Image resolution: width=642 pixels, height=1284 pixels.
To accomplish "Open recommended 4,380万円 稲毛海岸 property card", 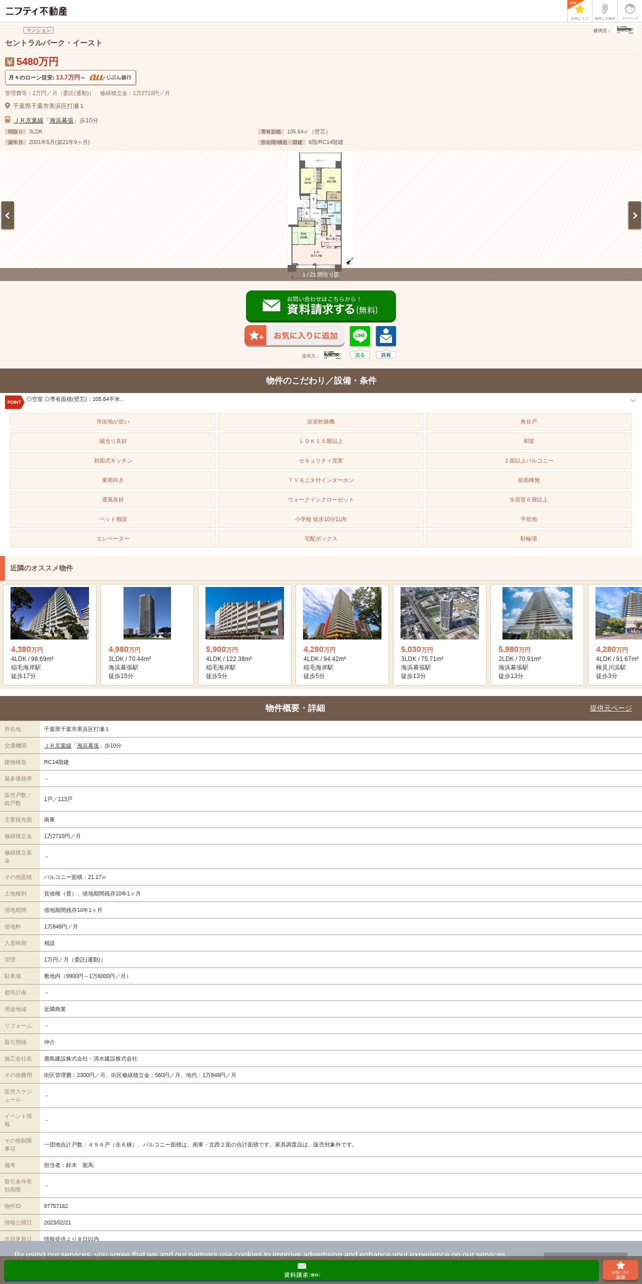I will pos(49,634).
